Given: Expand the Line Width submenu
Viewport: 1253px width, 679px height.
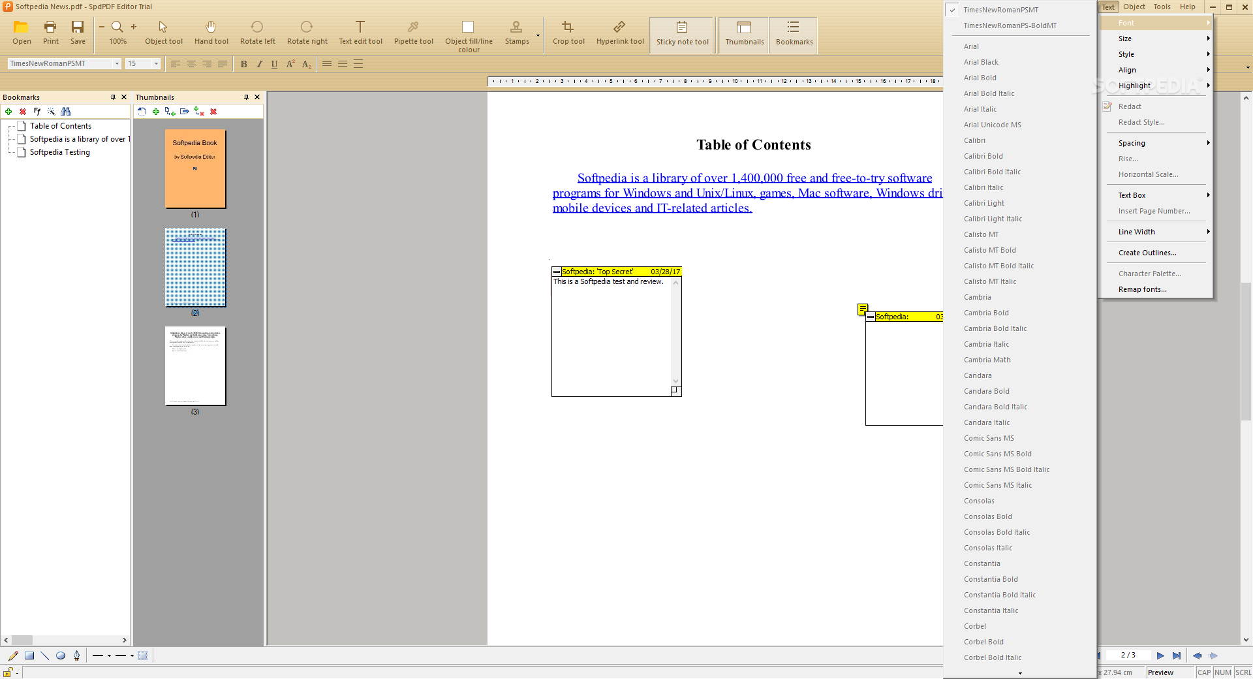Looking at the screenshot, I should [x=1156, y=232].
